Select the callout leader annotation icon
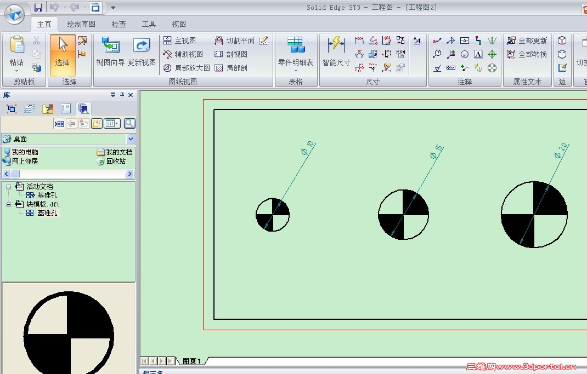Viewport: 587px width, 374px height. 437,41
